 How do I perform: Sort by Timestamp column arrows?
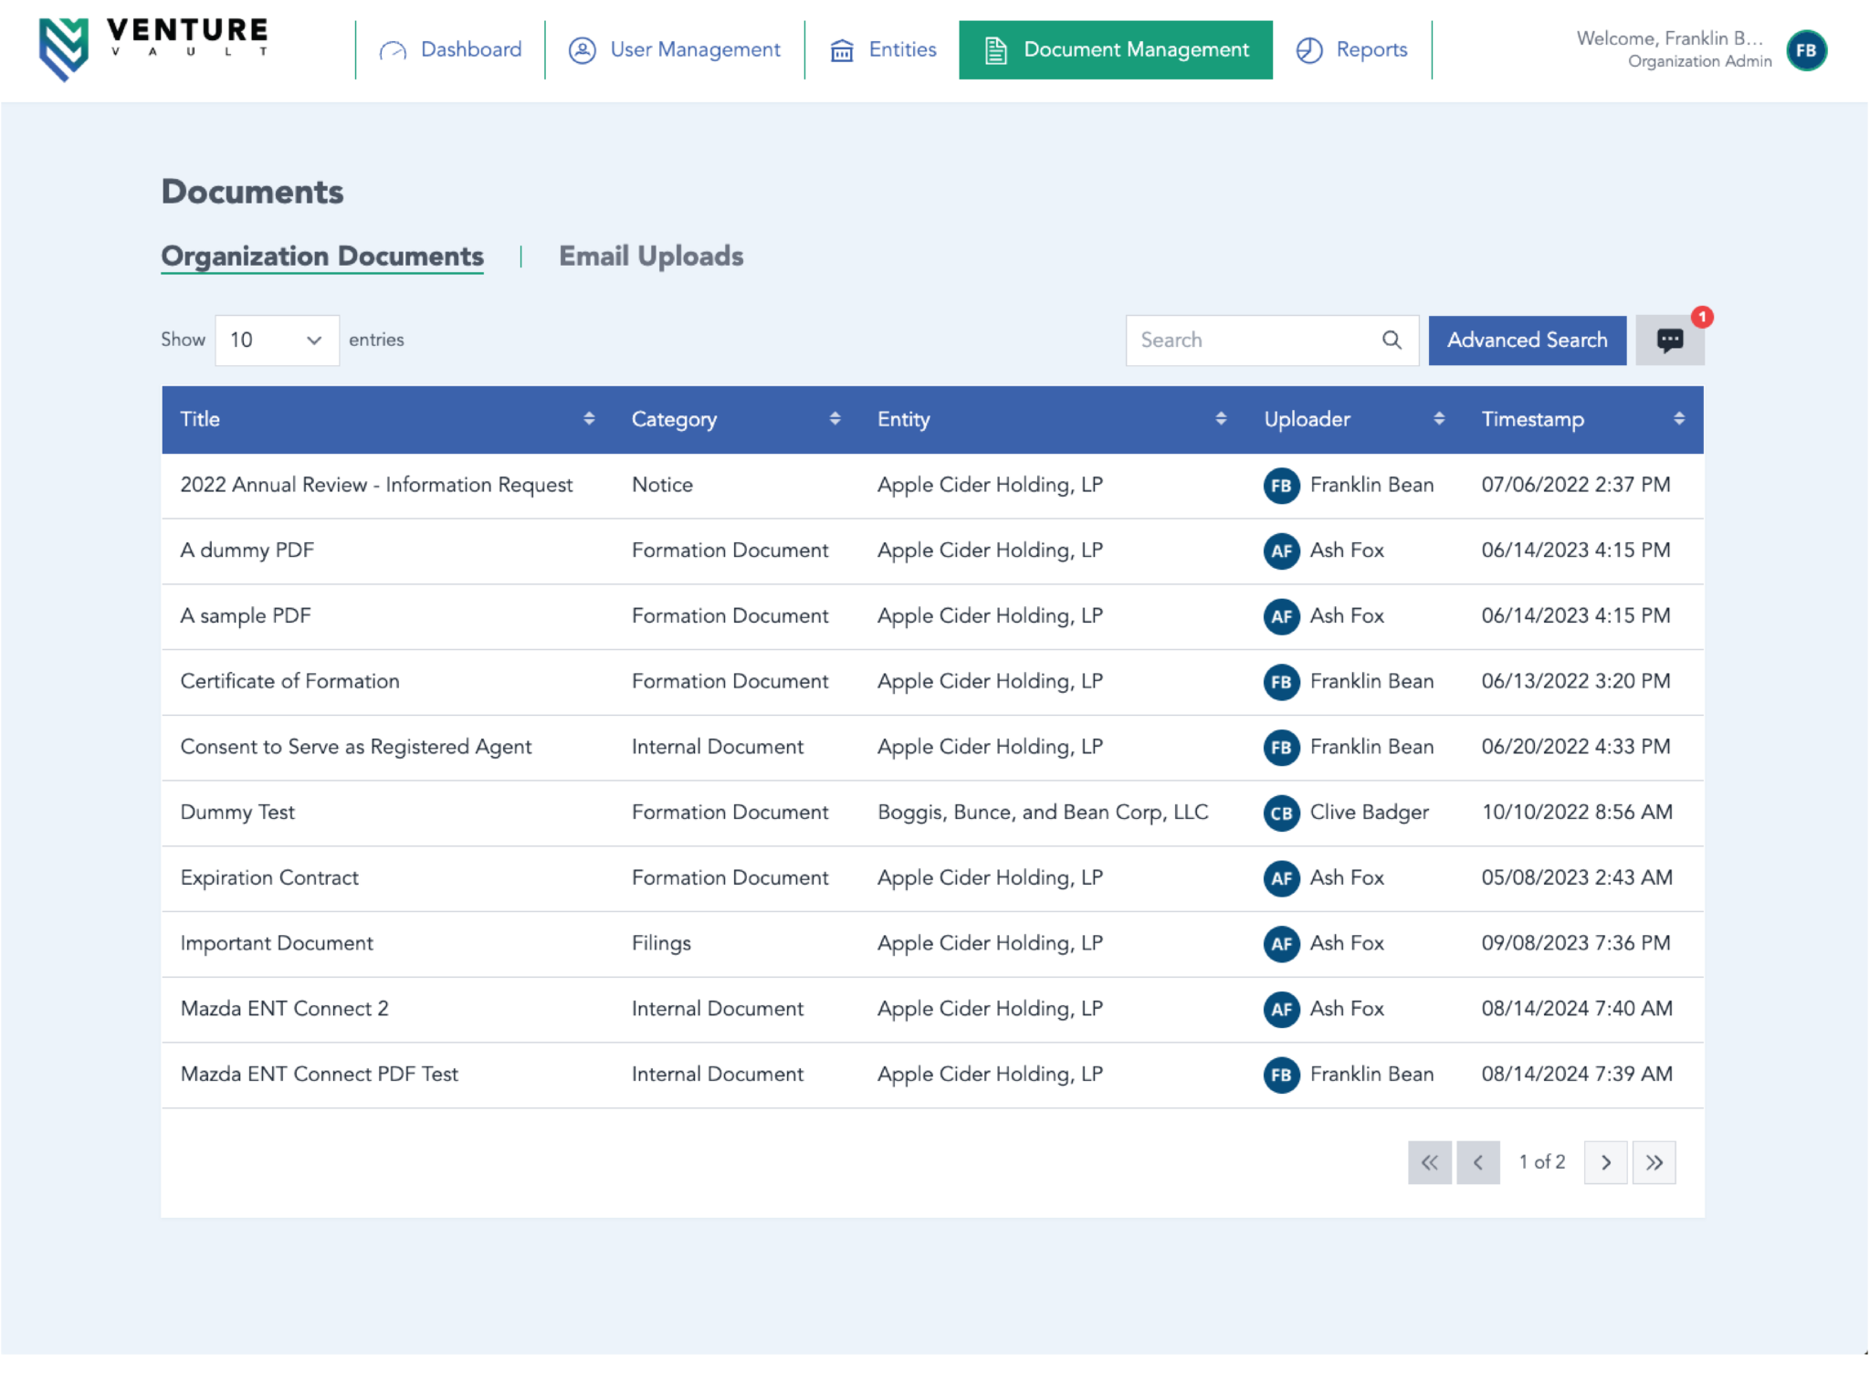(1678, 419)
